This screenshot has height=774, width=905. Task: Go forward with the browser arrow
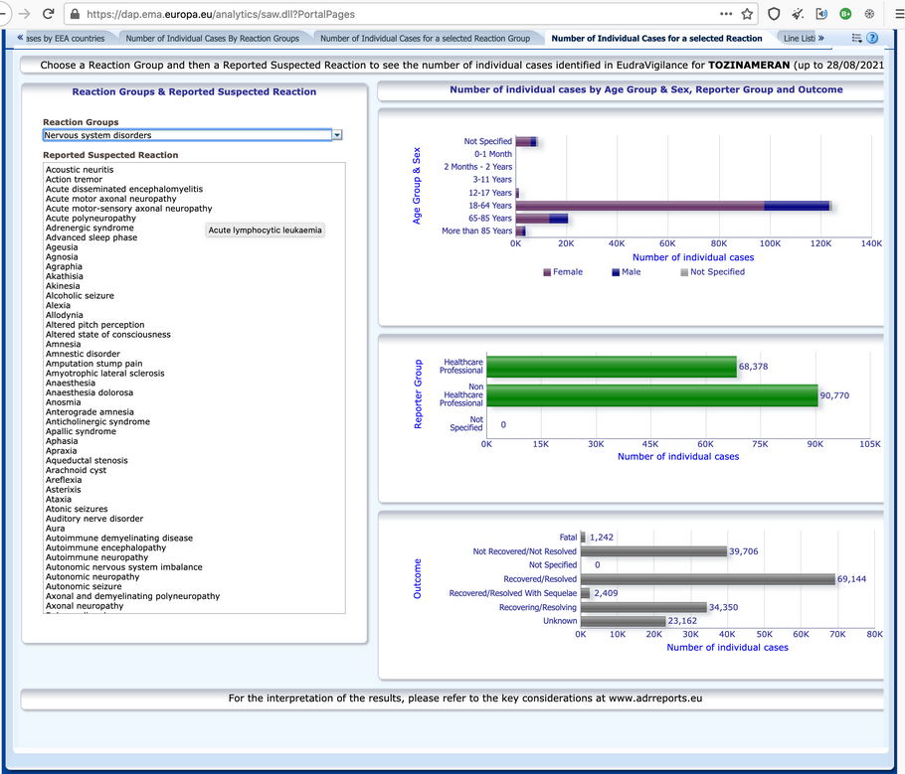[x=24, y=14]
